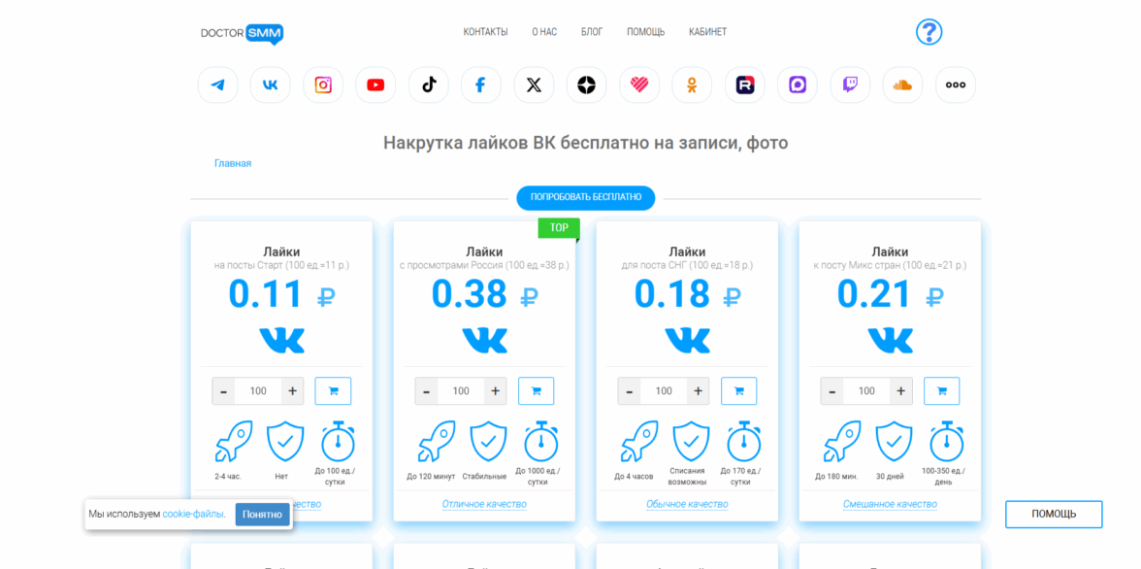This screenshot has height=569, width=1141.
Task: Open the cookie-файлы link
Action: (x=193, y=515)
